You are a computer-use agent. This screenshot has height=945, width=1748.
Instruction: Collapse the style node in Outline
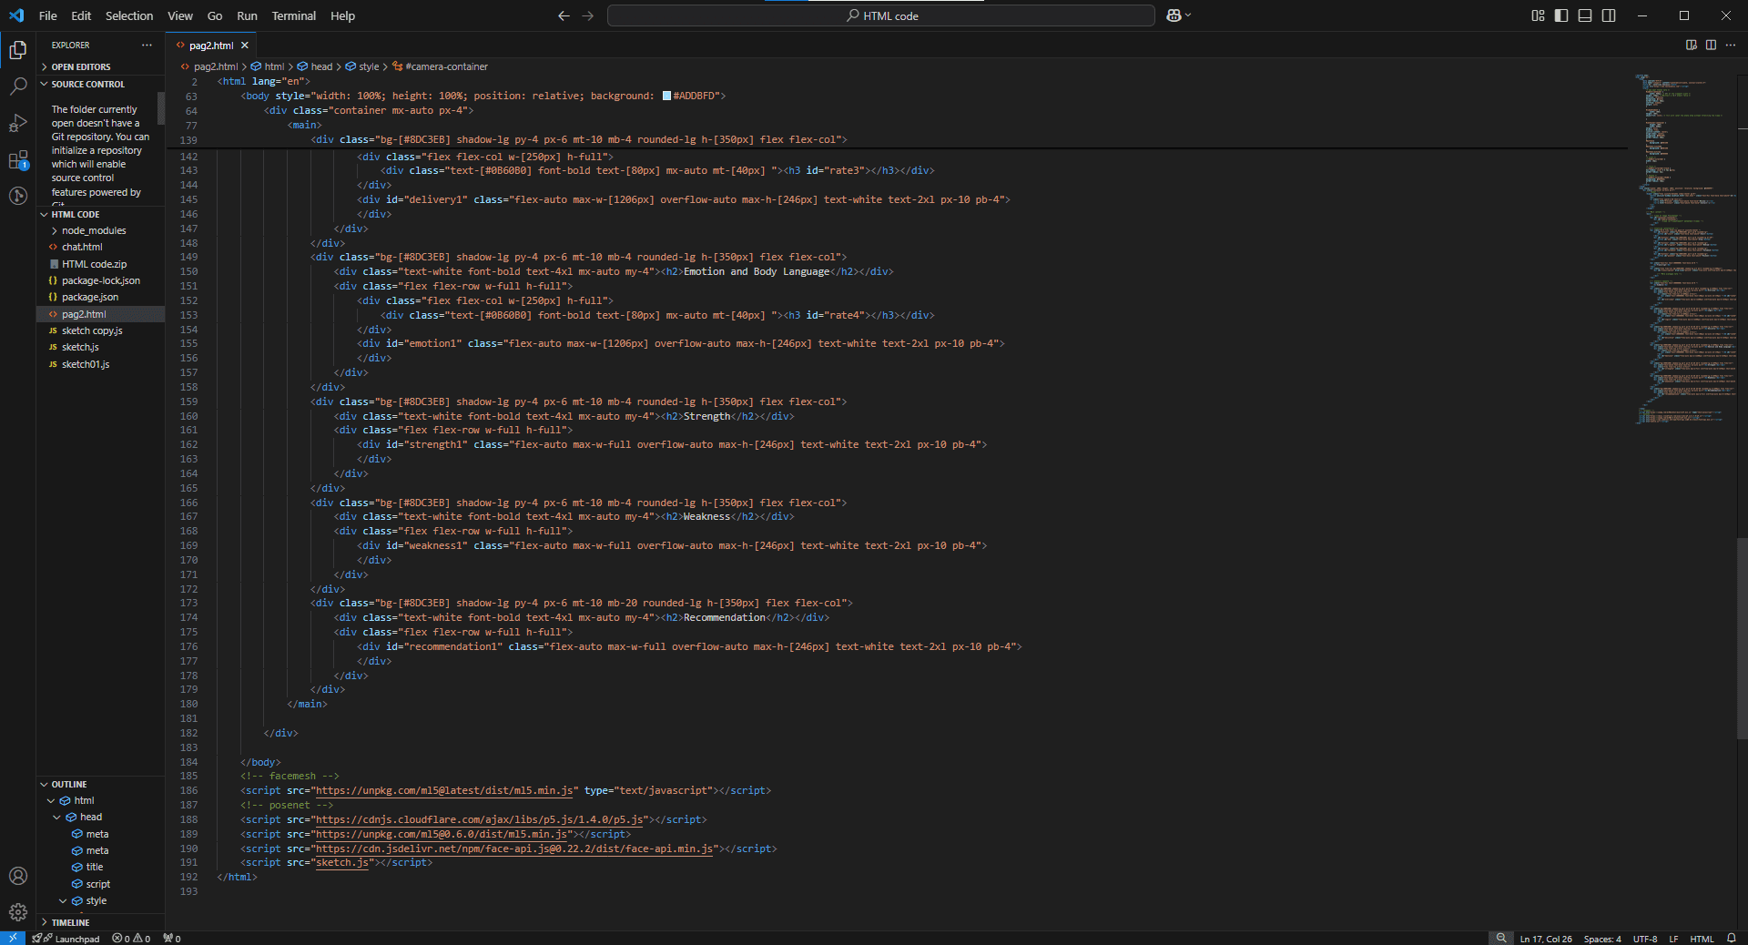tap(62, 901)
